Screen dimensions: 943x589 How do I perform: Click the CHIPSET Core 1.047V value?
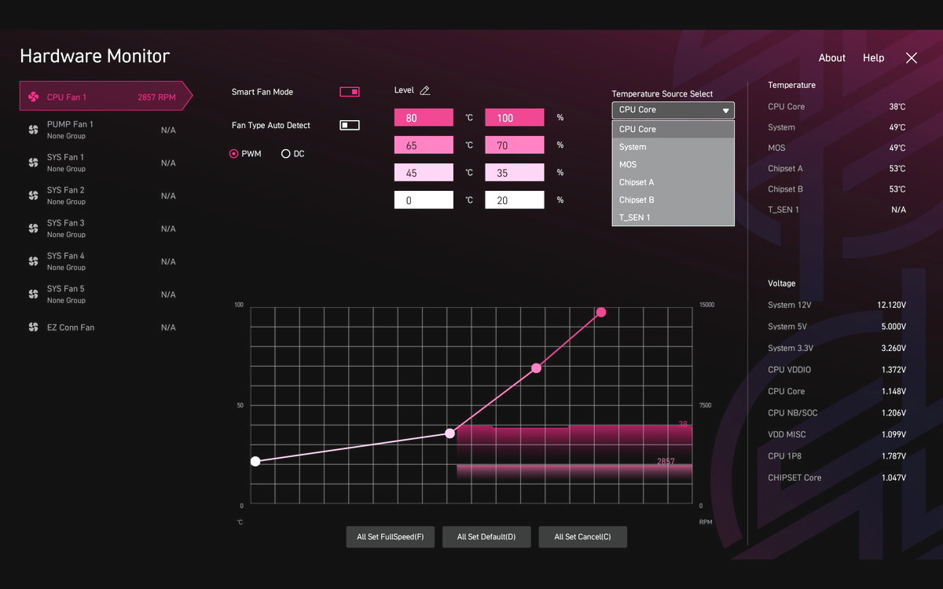pos(893,477)
